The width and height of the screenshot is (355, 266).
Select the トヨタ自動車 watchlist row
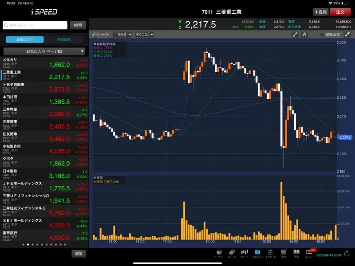pyautogui.click(x=44, y=87)
